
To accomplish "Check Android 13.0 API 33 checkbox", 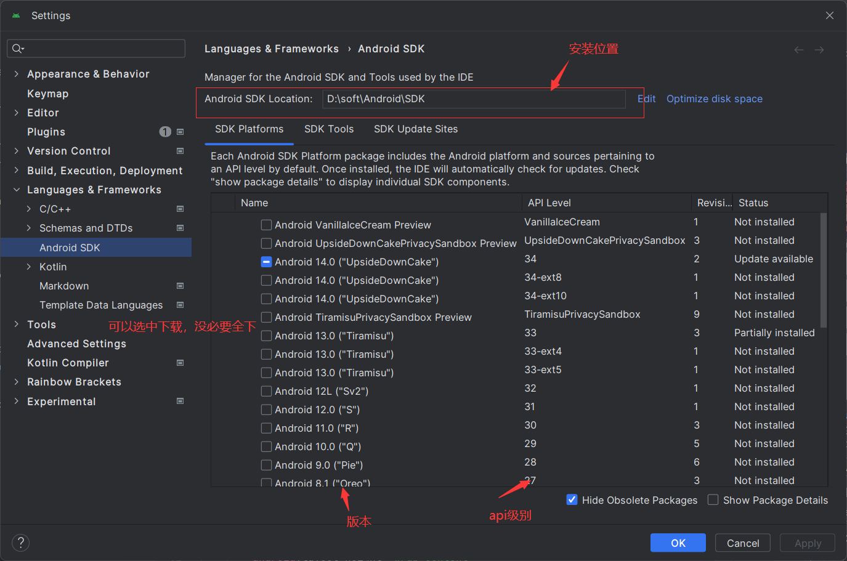I will 266,336.
